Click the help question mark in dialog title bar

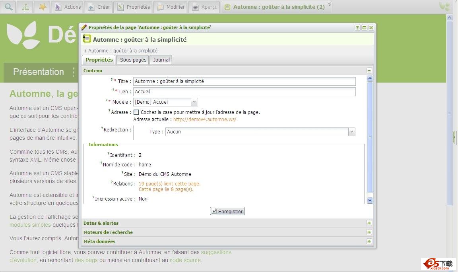[357, 27]
